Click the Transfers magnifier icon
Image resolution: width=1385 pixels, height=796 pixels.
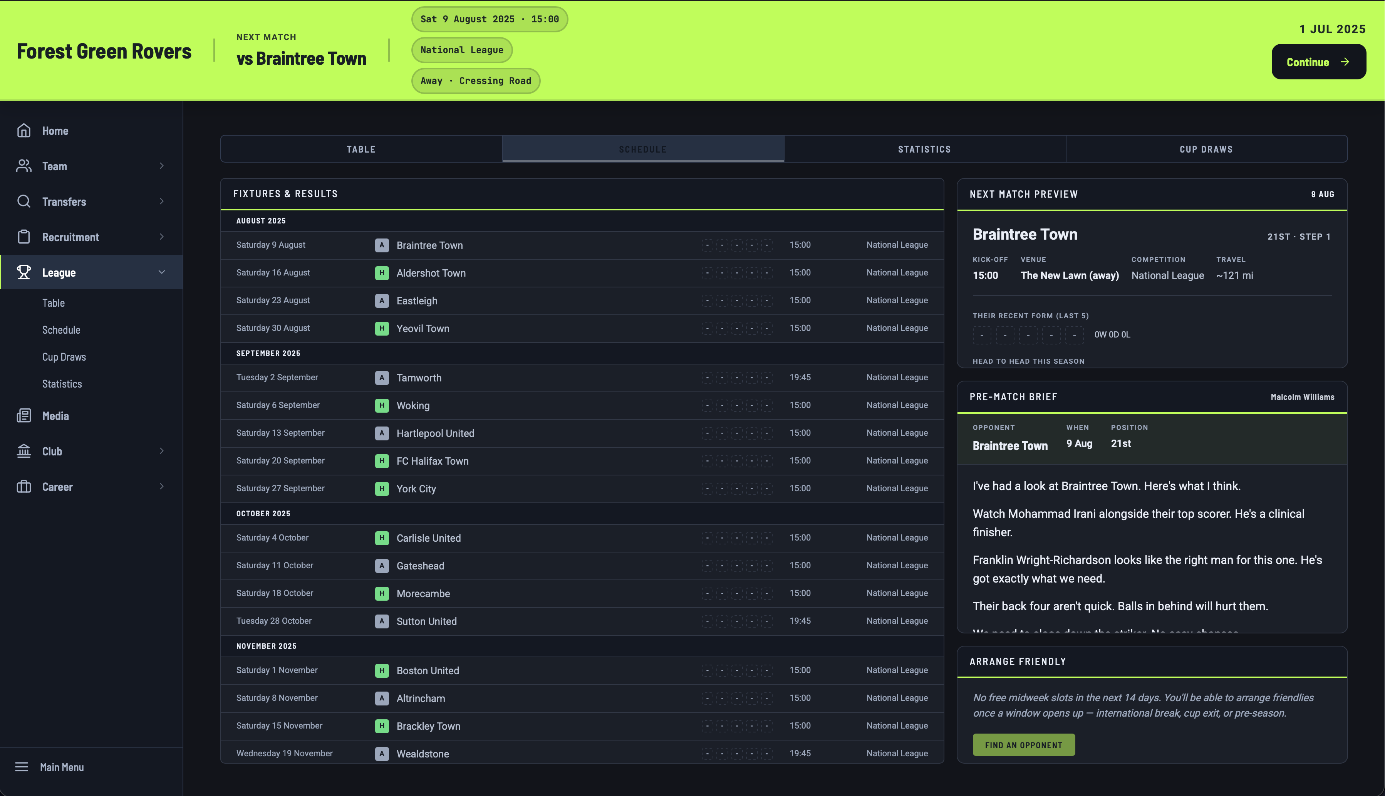(23, 201)
